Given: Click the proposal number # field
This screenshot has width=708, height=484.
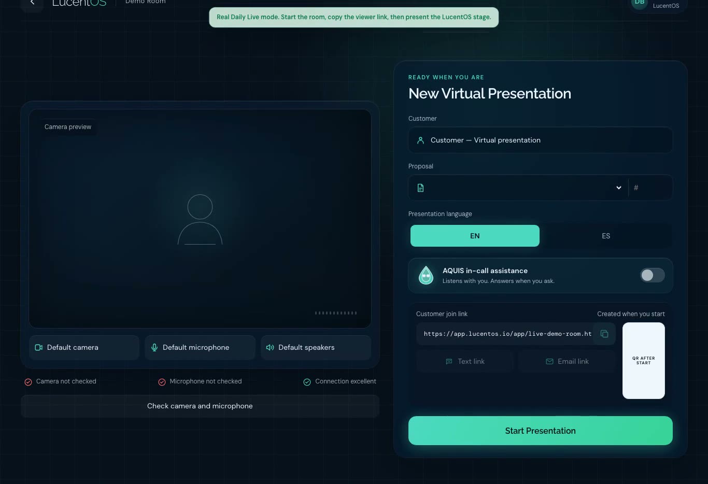Looking at the screenshot, I should pos(650,188).
